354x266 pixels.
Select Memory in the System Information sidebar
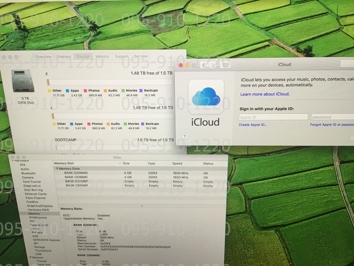(x=34, y=214)
